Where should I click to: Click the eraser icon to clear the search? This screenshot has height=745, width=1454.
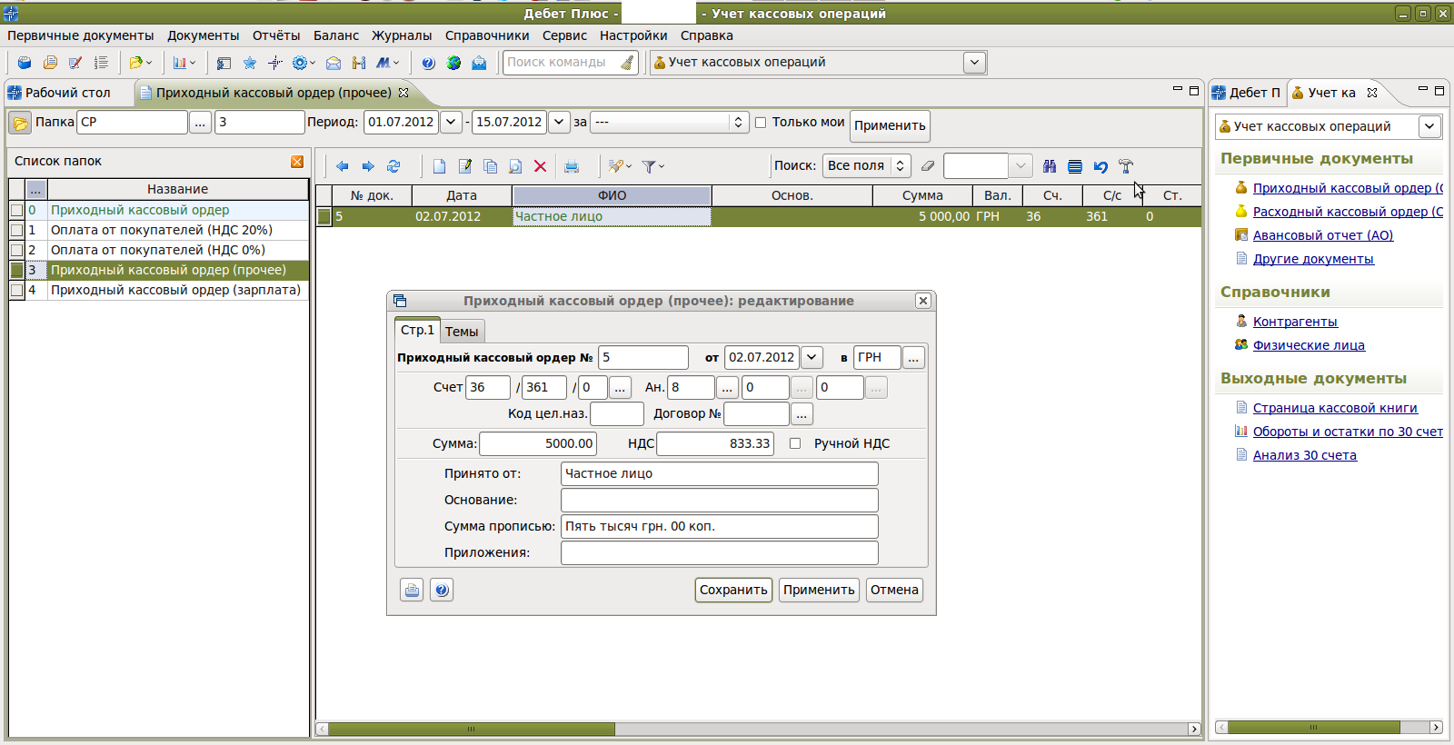(x=928, y=166)
